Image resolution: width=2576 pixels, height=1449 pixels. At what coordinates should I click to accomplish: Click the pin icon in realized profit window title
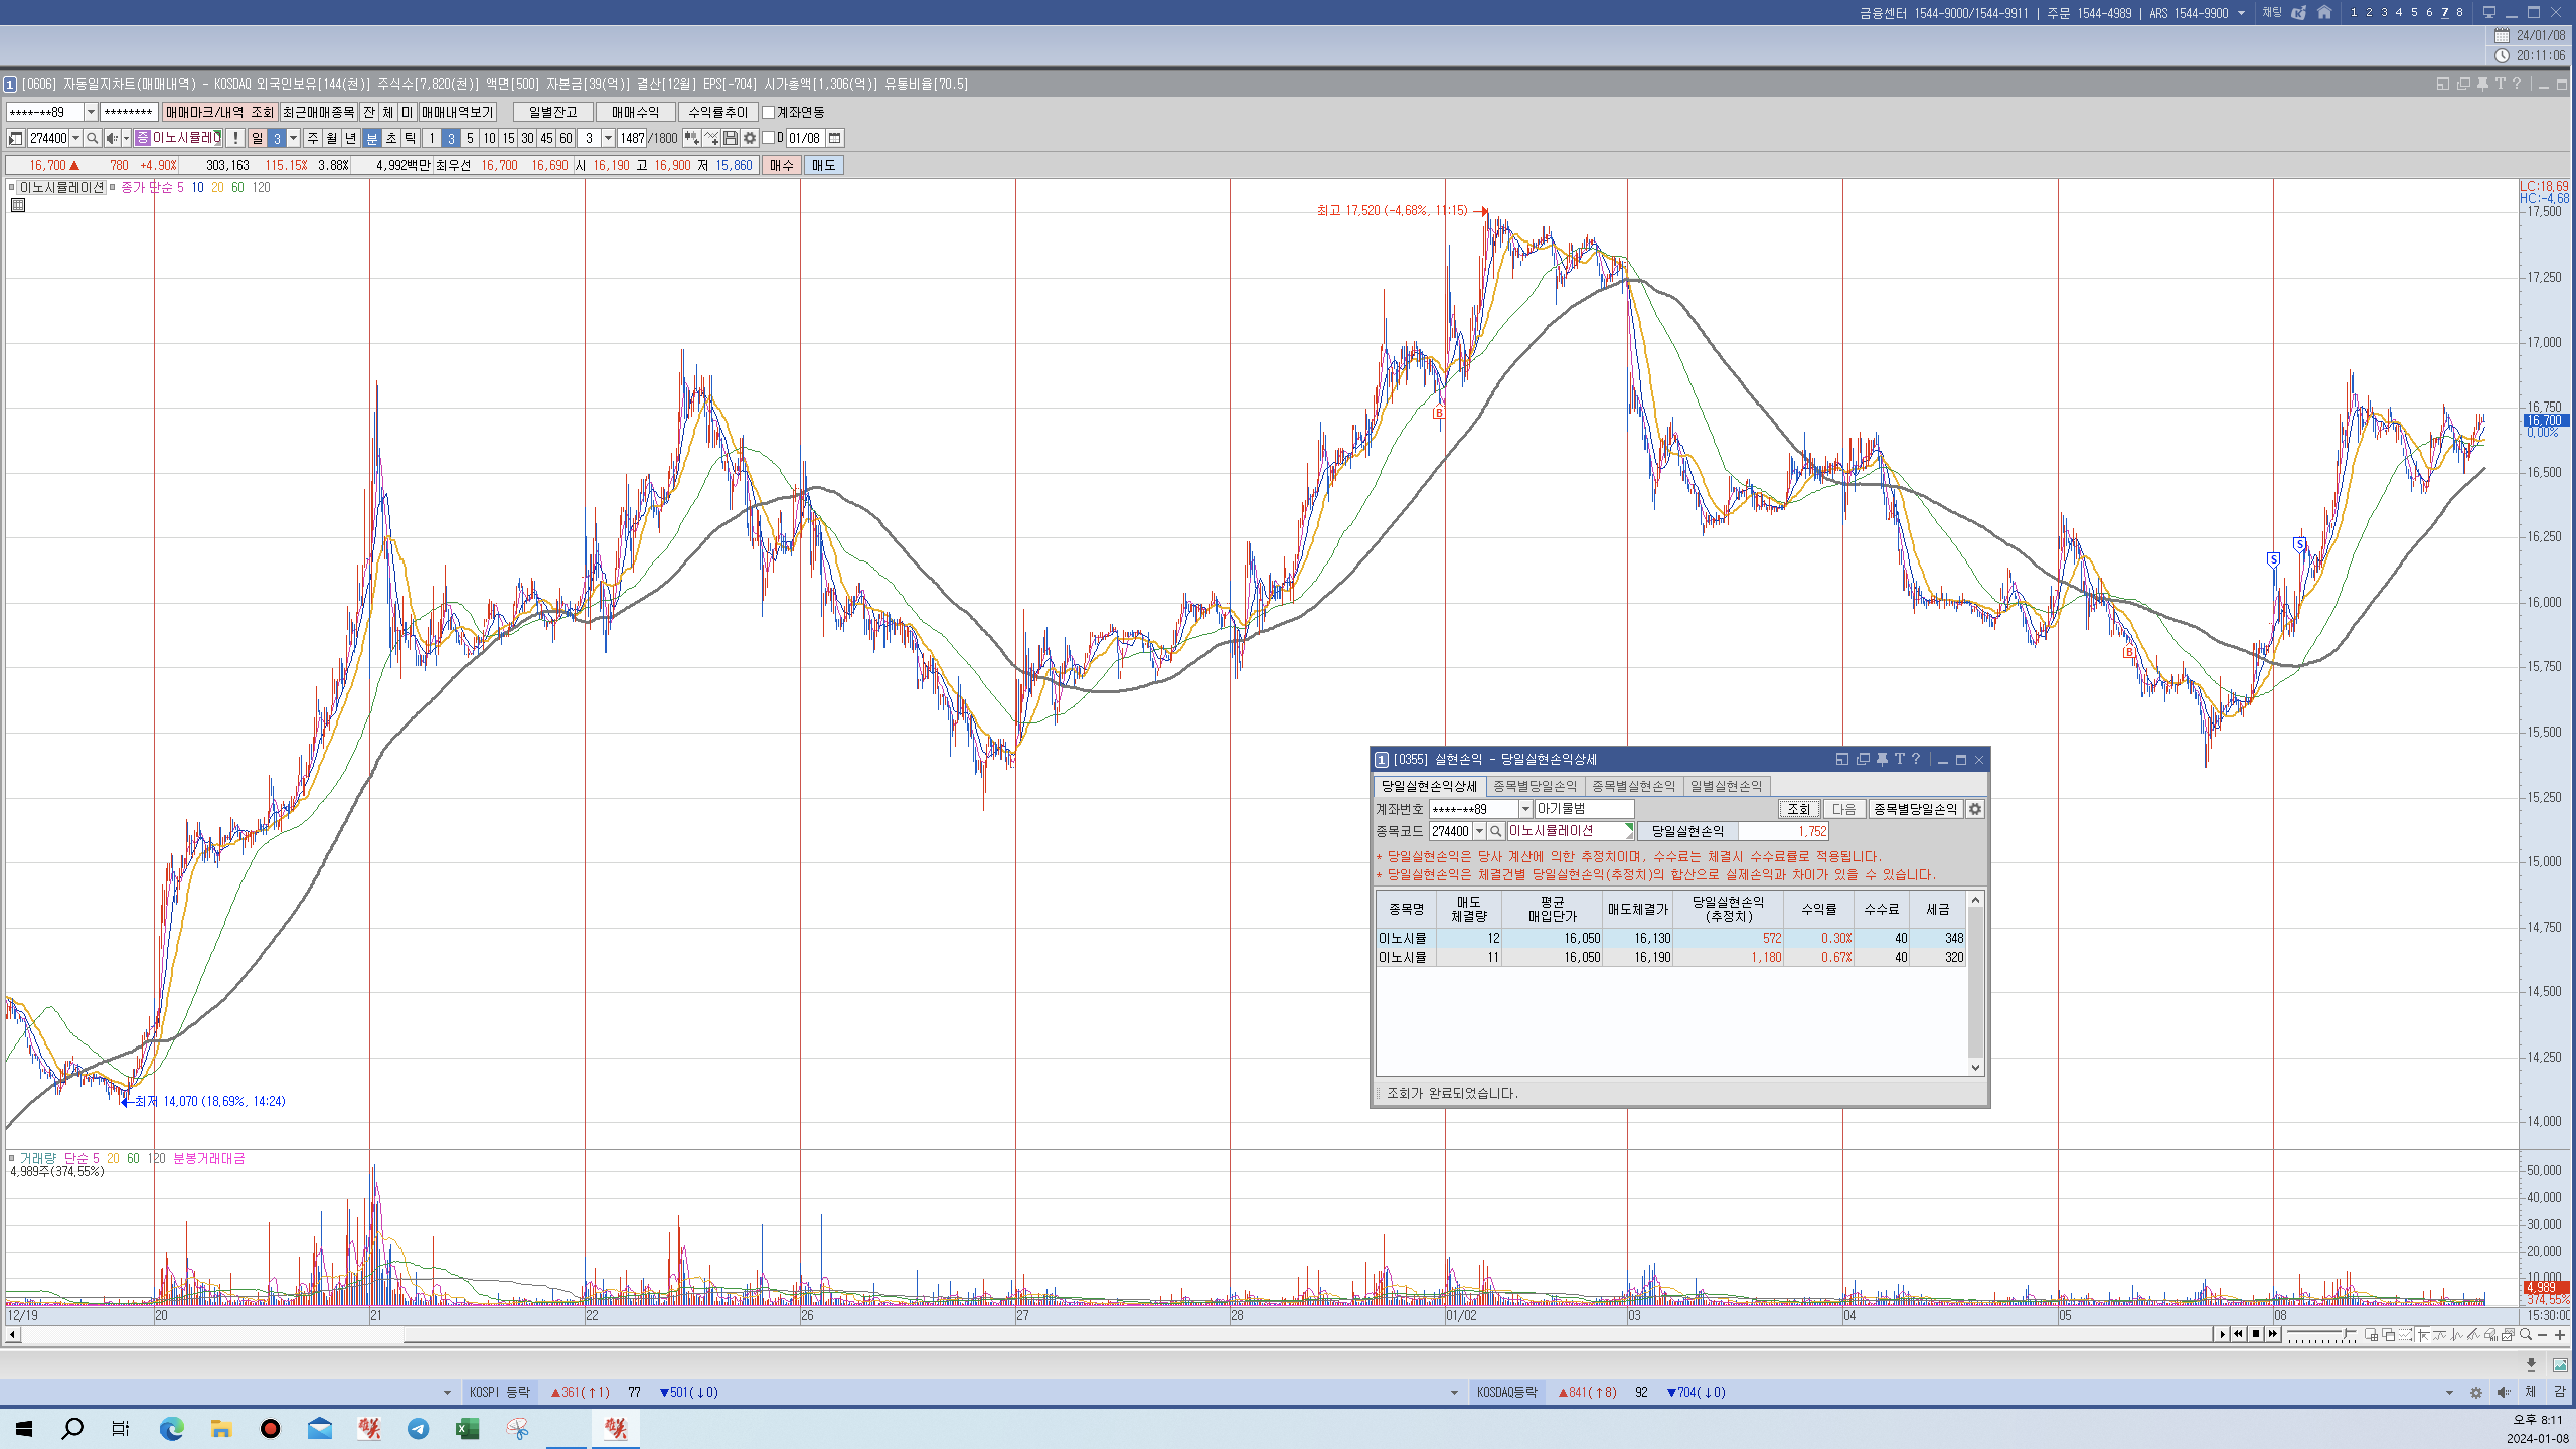[1882, 759]
